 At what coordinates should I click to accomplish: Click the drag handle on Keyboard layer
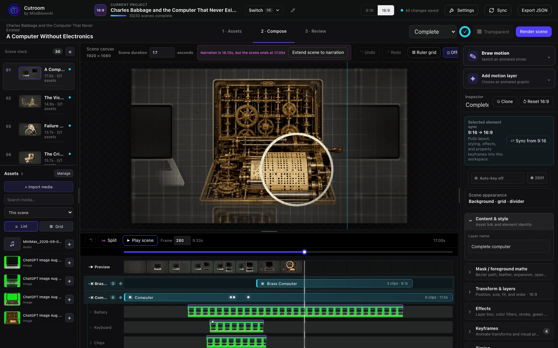91,328
